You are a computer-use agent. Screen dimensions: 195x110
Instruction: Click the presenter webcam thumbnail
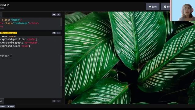click(x=183, y=10)
